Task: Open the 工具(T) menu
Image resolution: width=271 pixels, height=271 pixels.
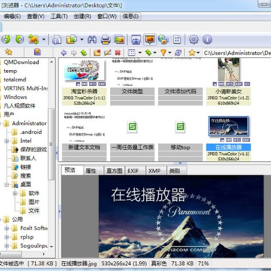Action: point(59,17)
